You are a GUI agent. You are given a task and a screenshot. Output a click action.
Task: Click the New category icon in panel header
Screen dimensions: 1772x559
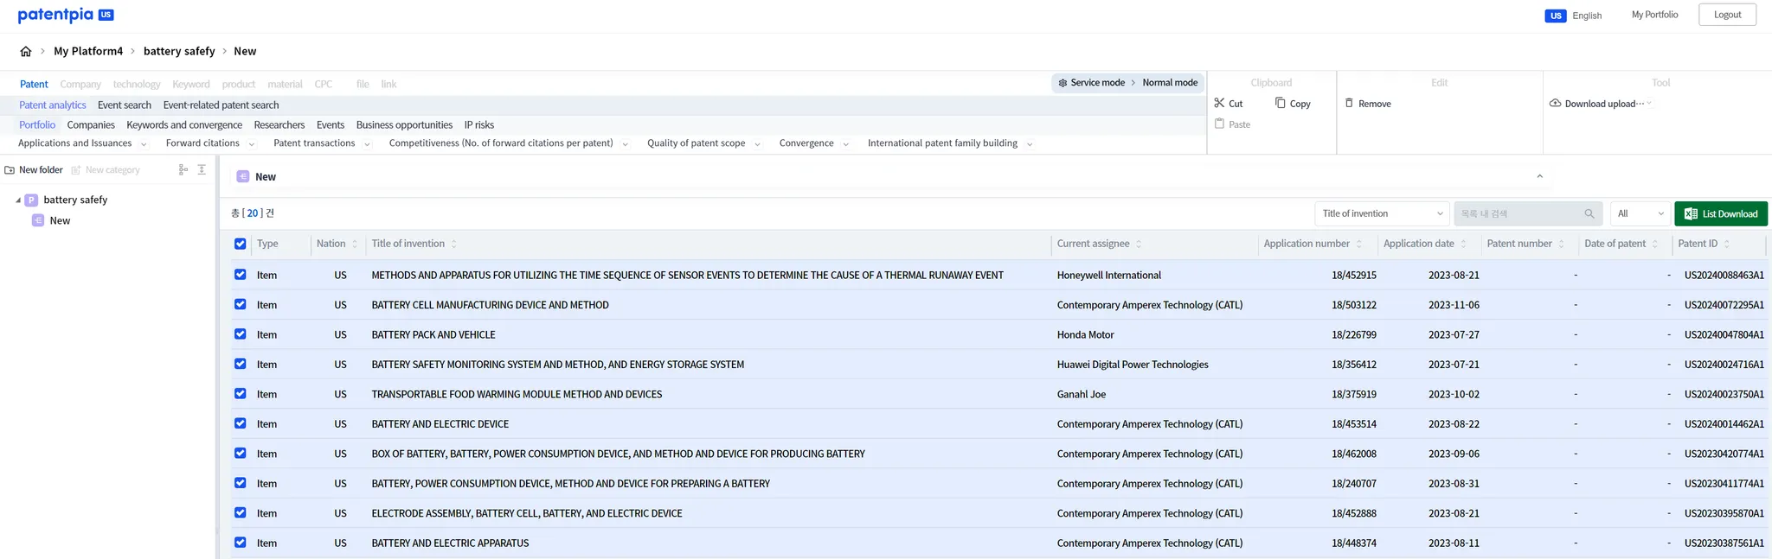point(243,176)
